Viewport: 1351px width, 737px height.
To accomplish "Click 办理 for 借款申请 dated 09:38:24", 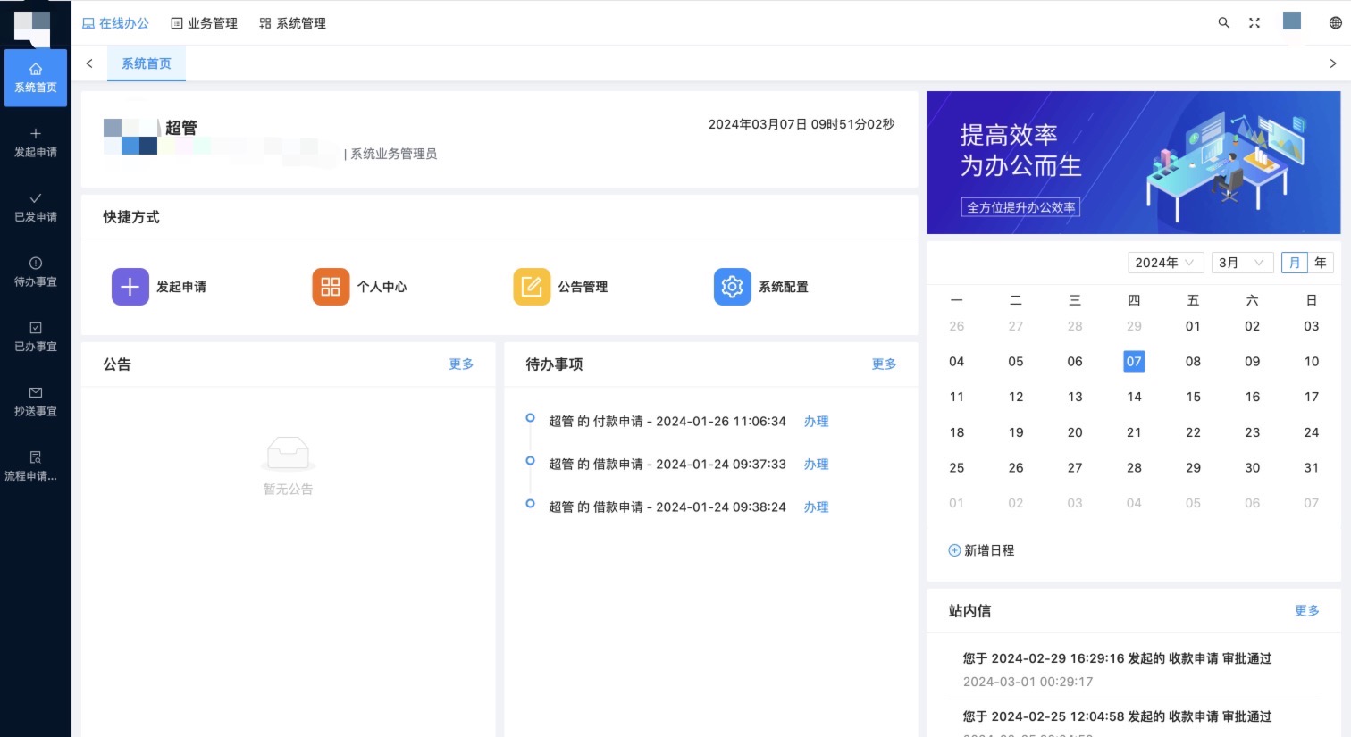I will point(816,507).
